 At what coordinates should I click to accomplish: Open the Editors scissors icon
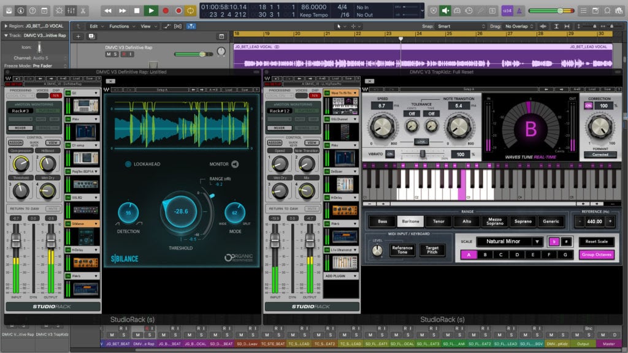click(83, 11)
